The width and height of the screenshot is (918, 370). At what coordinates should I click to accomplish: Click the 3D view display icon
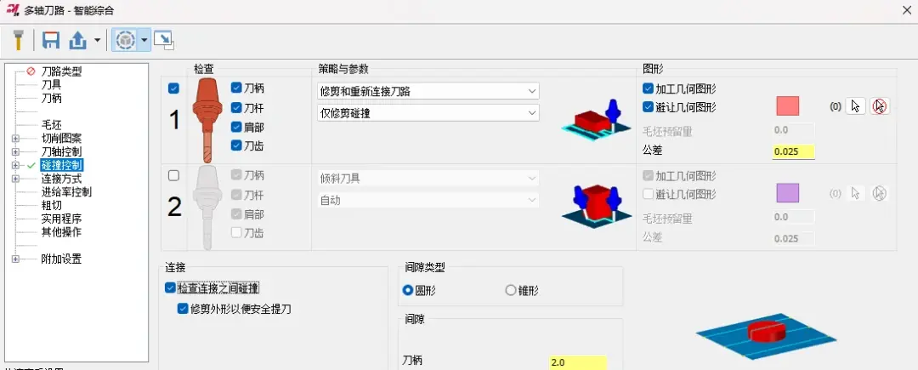tap(124, 40)
